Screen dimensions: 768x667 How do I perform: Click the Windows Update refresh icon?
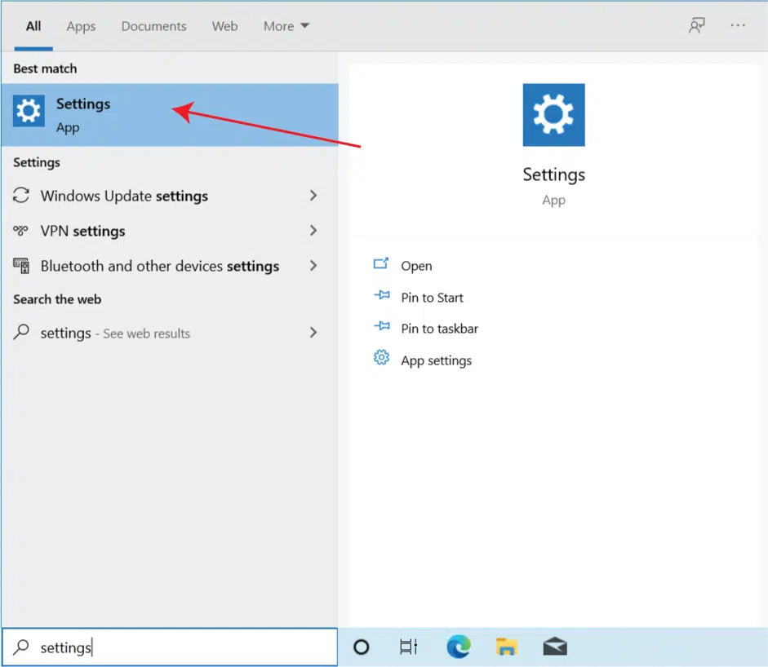(x=21, y=195)
